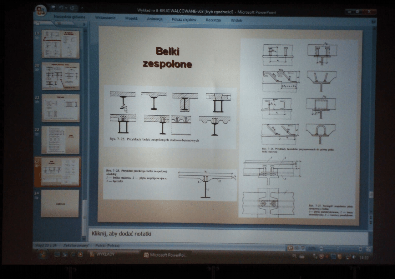Switch to Outline tab in slides pane
Viewport: 395px width, 279px height.
59,23
